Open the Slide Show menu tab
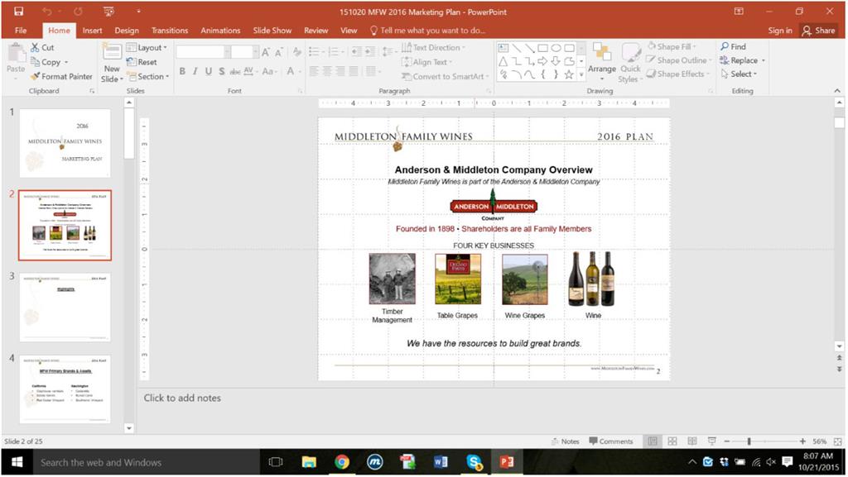This screenshot has width=848, height=477. point(272,30)
